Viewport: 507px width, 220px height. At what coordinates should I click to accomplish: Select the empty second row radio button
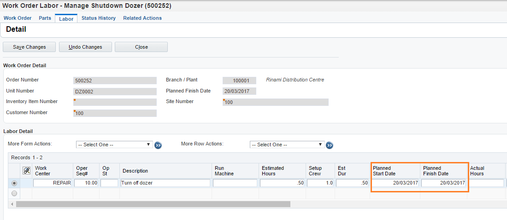[14, 193]
